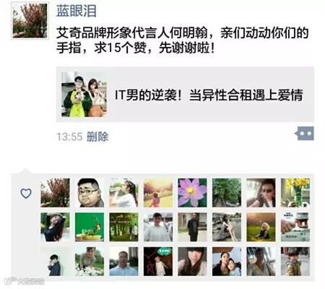Select man in white shirt avatar
This screenshot has width=325, height=289.
(158, 227)
